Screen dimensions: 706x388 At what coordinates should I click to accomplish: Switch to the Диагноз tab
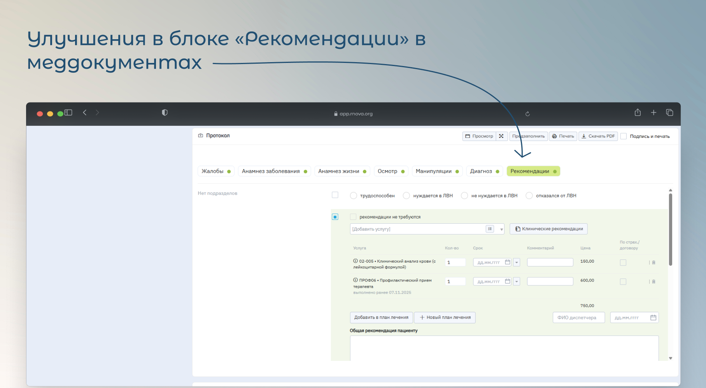(485, 171)
